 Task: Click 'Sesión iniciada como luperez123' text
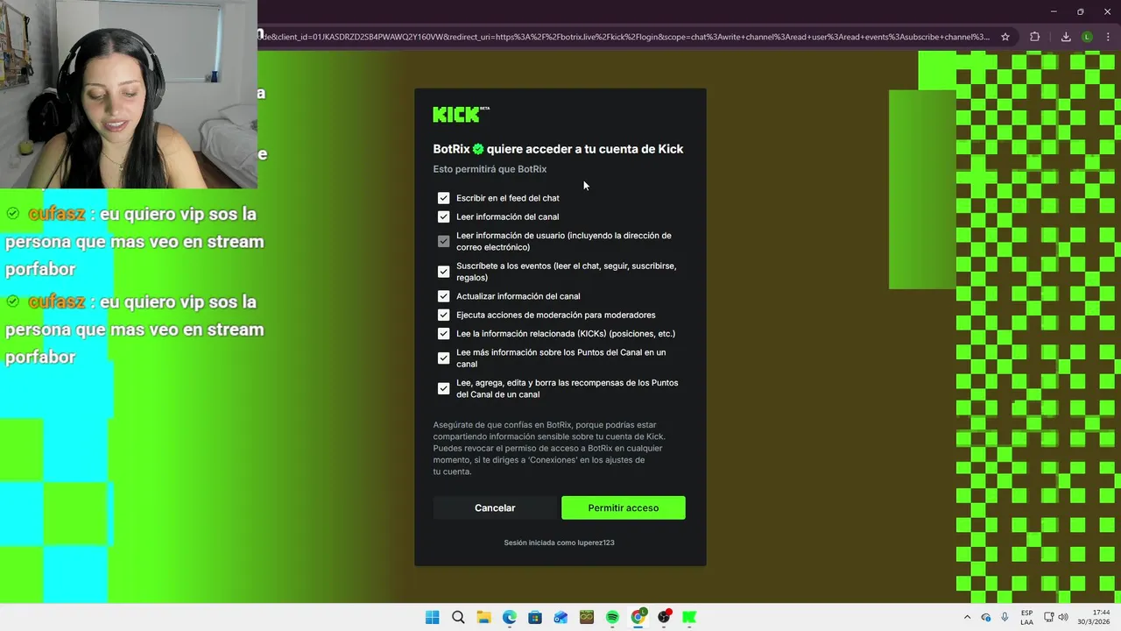(x=559, y=542)
